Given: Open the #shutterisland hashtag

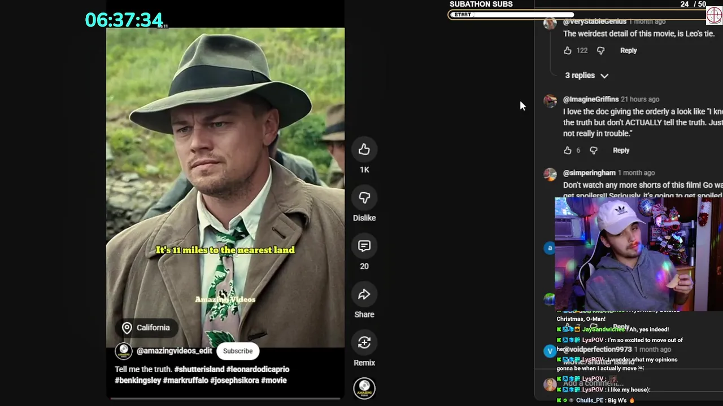Looking at the screenshot, I should 199,369.
